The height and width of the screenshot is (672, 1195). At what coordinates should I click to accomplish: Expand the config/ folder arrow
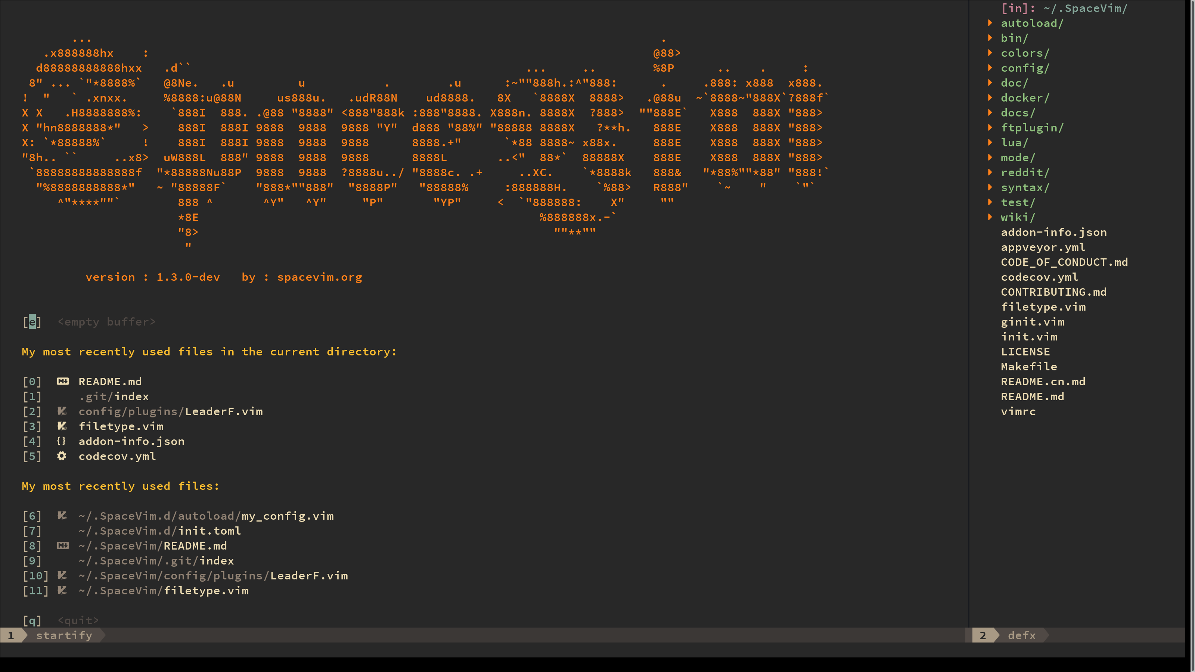coord(990,68)
